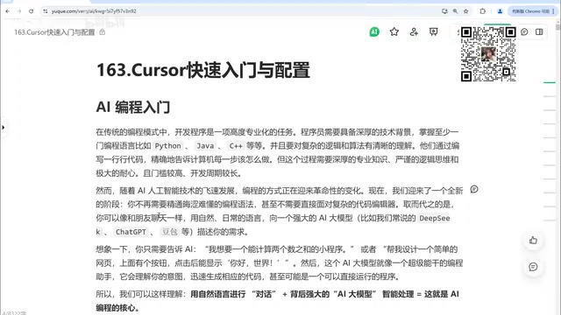Click the install app icon in address bar
This screenshot has height=315, width=561.
(x=444, y=11)
